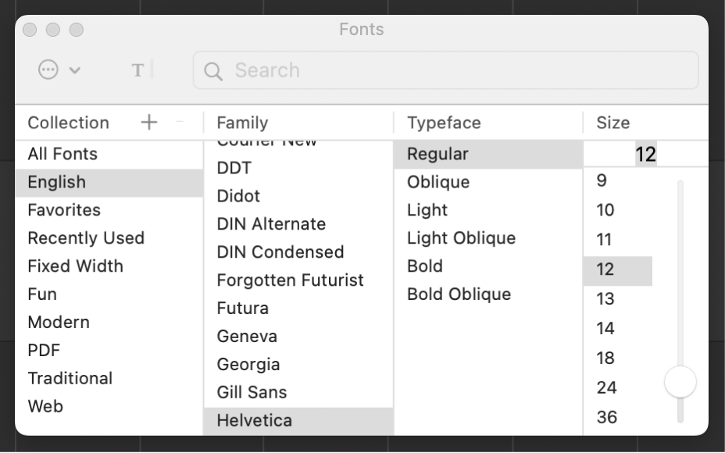Open the actions gear menu
The image size is (725, 453).
[x=47, y=70]
